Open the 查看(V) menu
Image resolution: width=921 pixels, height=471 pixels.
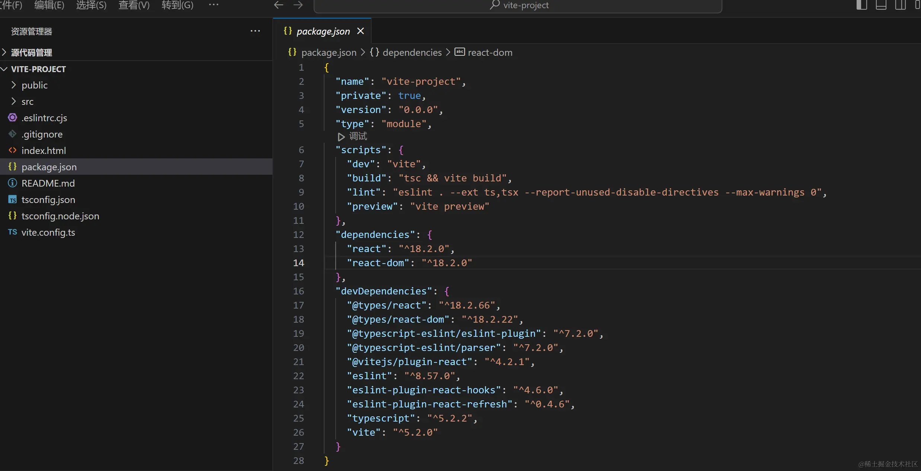tap(134, 5)
